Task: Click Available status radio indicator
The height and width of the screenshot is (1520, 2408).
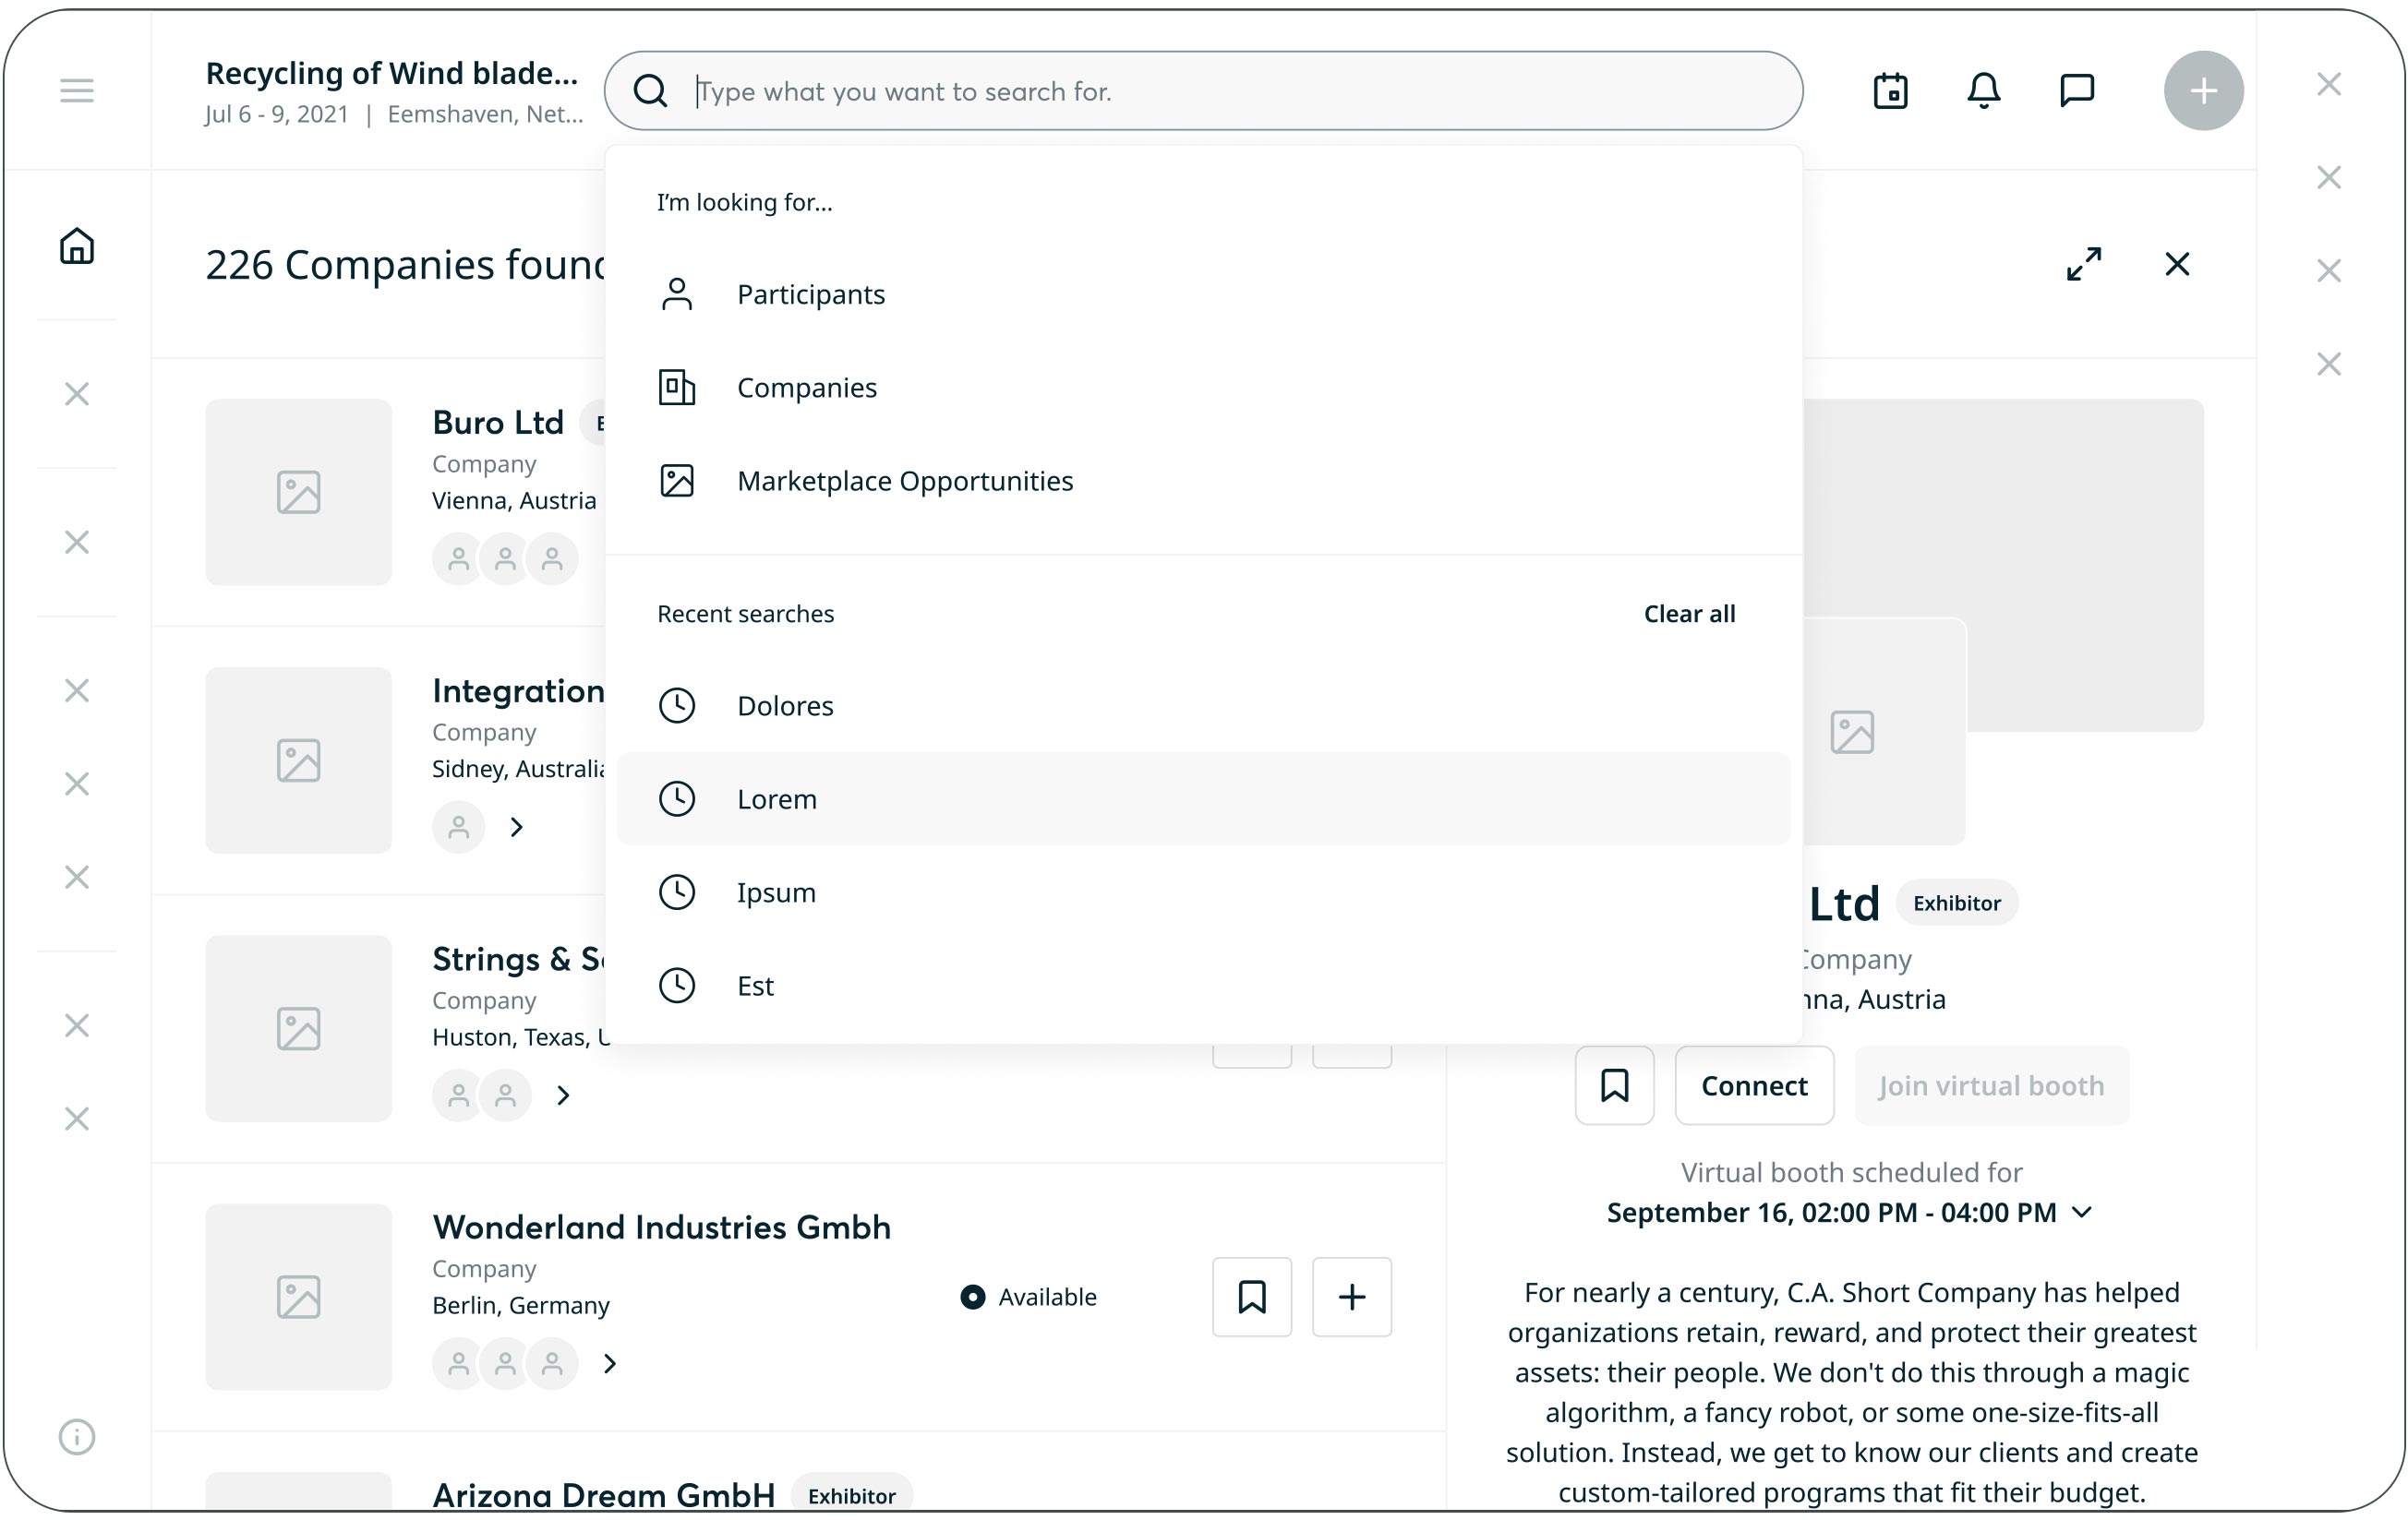Action: (972, 1296)
